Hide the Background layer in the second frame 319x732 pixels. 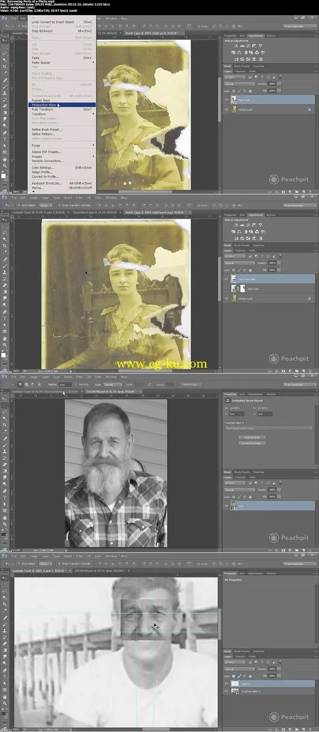[x=227, y=298]
